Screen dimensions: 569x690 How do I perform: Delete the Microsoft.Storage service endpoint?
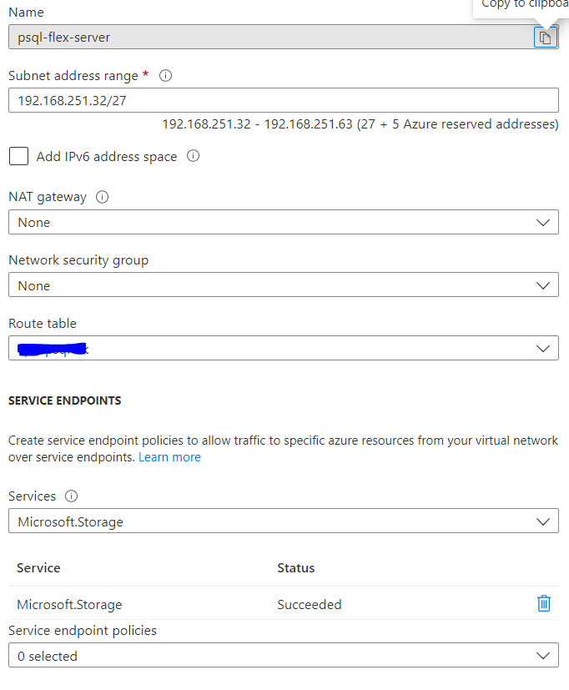click(544, 603)
